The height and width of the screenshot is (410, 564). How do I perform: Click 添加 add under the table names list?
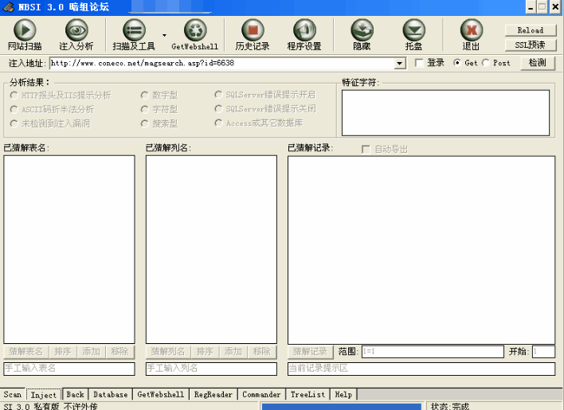click(x=92, y=351)
